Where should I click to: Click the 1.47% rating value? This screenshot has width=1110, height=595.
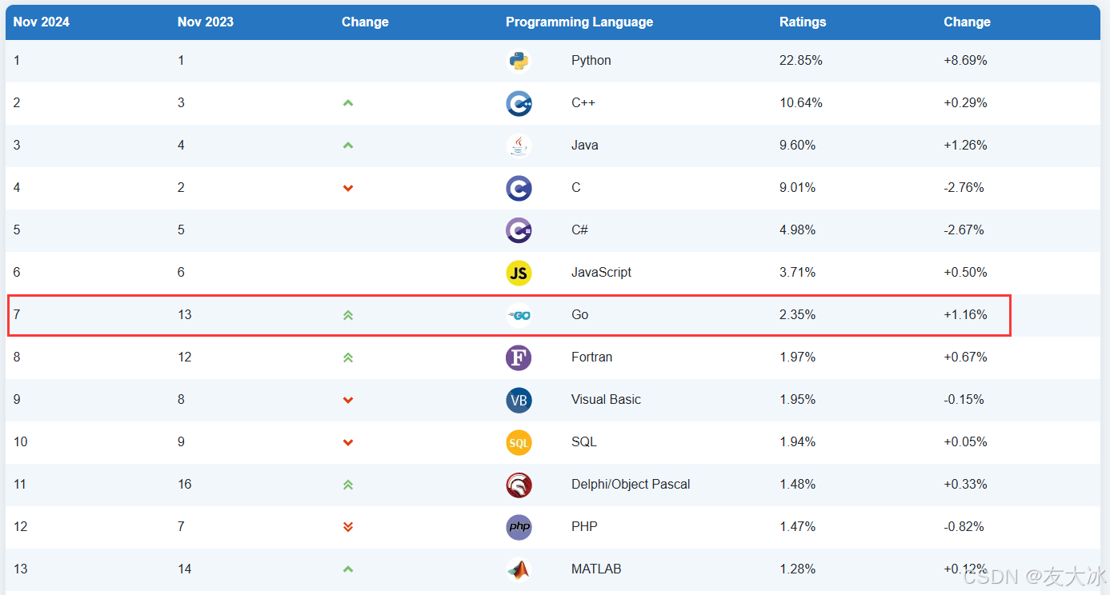[798, 527]
